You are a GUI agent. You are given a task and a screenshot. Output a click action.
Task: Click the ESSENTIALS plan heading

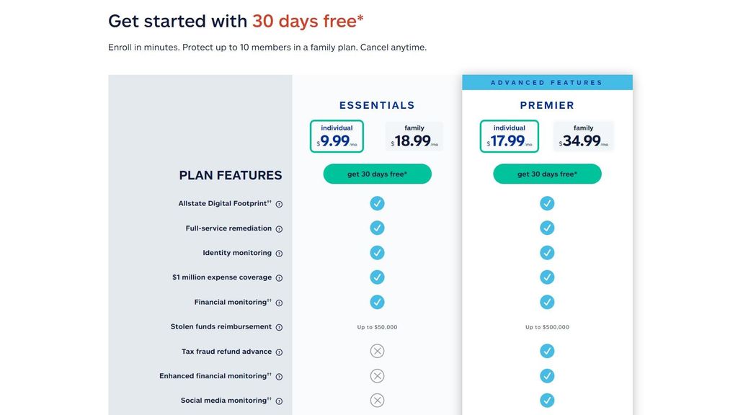[377, 105]
